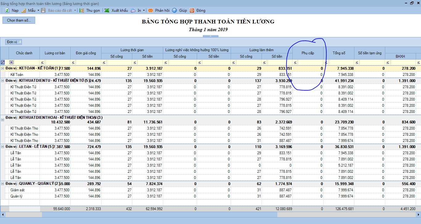Sort by the Tổng số column header
The image size is (421, 224).
339,53
